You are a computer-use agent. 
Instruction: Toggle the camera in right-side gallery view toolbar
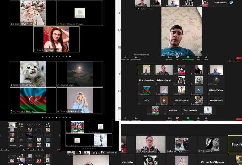point(135,118)
